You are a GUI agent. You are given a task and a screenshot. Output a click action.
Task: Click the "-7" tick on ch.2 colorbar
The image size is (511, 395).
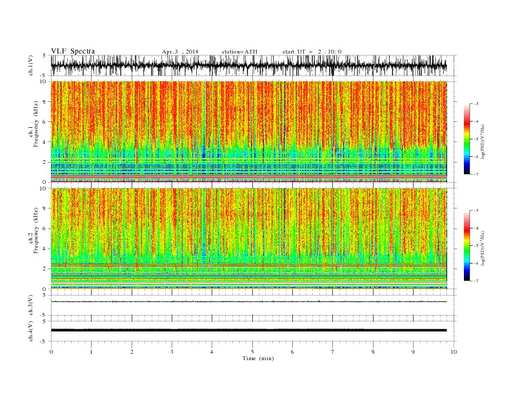click(476, 281)
